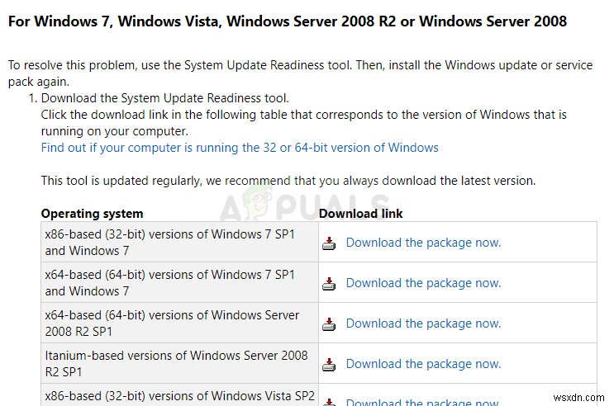
Task: Select the x64-based Server 2008 R2 SP1 cell
Action: (x=172, y=323)
